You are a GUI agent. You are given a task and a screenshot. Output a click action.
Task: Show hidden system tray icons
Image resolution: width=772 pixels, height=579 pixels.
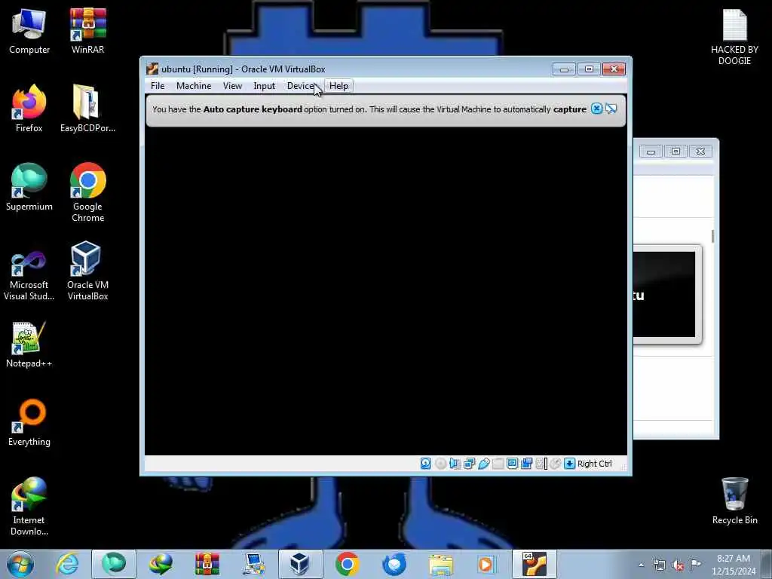point(641,565)
